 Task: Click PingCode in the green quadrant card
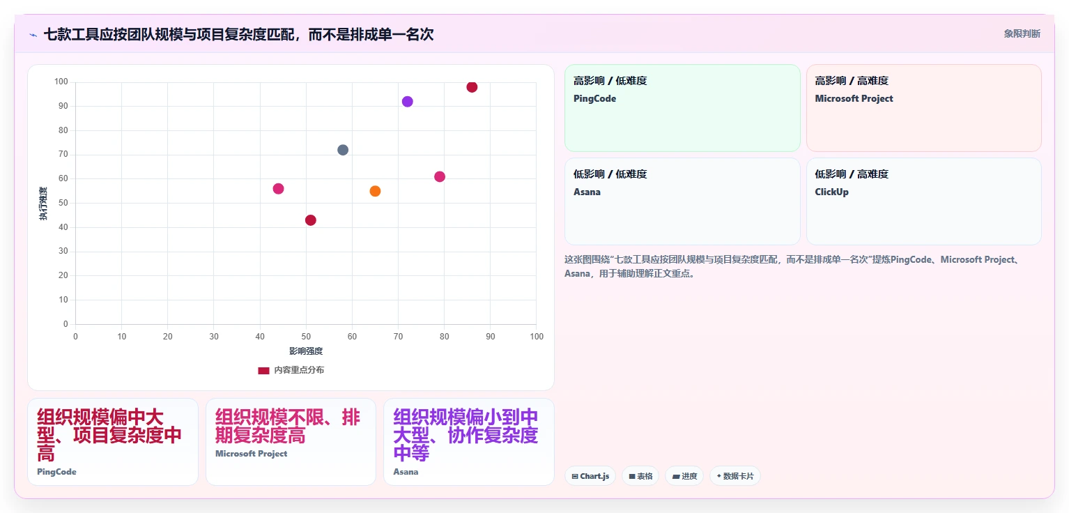click(x=594, y=98)
